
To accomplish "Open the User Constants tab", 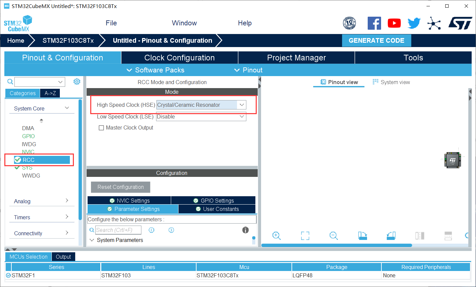I will pyautogui.click(x=217, y=209).
